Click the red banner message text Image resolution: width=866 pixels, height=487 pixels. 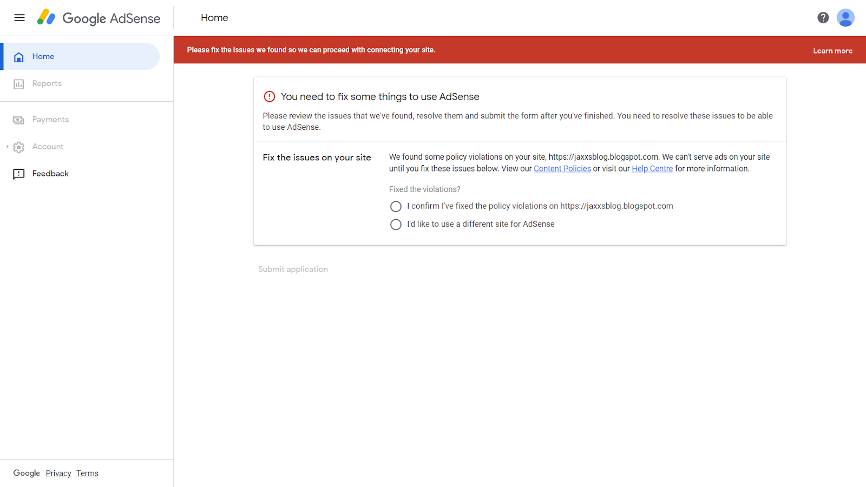point(311,50)
